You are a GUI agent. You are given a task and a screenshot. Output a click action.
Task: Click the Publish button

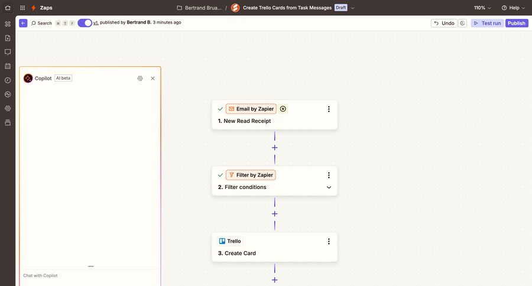point(517,23)
